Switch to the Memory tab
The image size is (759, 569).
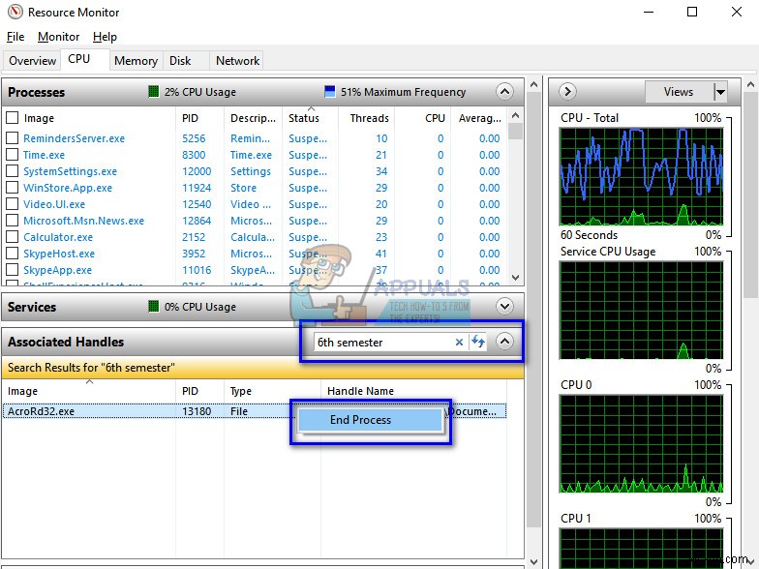pos(136,60)
